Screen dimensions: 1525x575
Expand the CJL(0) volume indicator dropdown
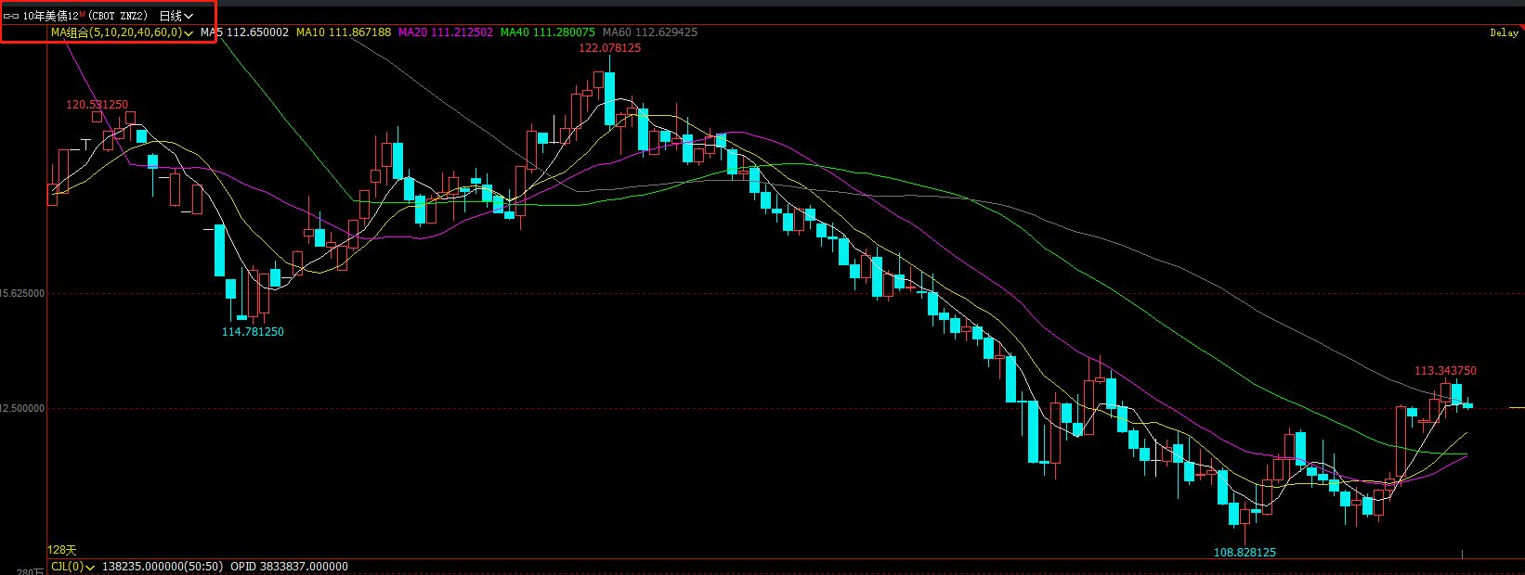pos(72,566)
